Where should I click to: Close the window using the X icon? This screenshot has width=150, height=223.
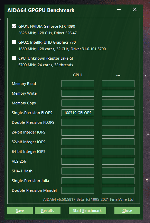pos(135,9)
